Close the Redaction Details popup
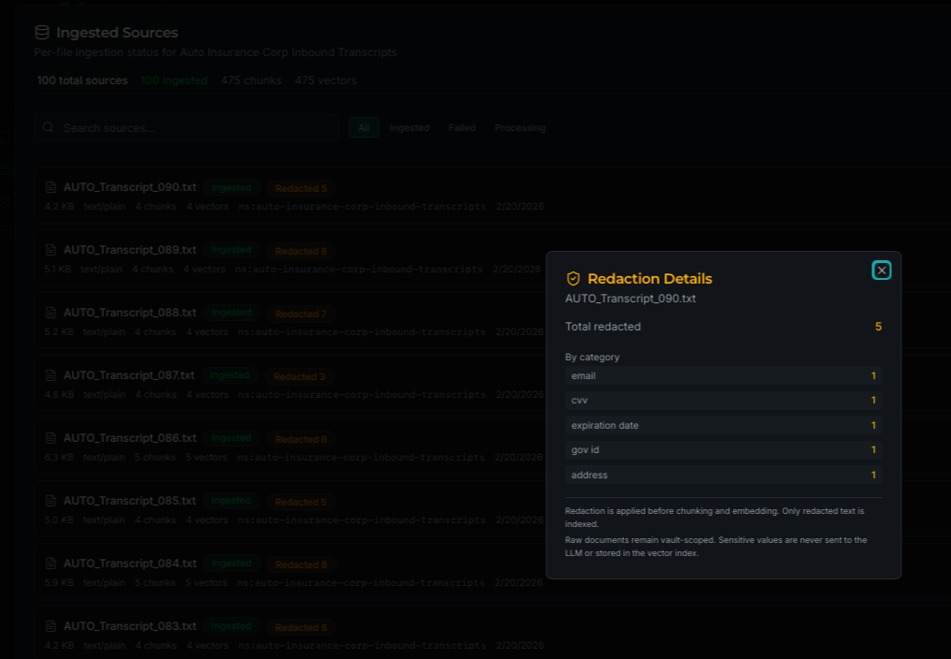This screenshot has width=951, height=659. pyautogui.click(x=881, y=270)
